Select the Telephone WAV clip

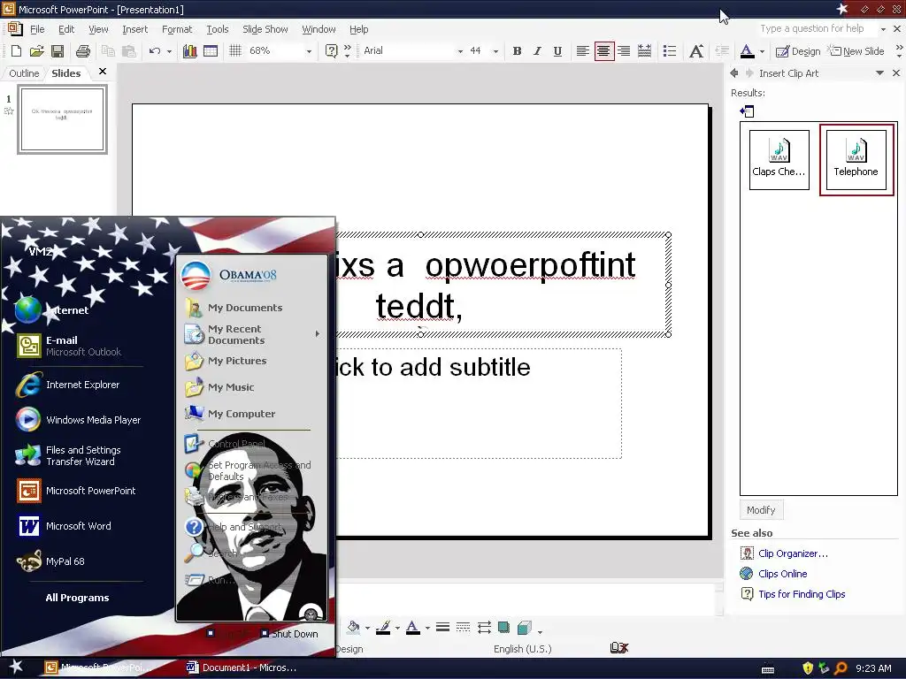pyautogui.click(x=856, y=159)
